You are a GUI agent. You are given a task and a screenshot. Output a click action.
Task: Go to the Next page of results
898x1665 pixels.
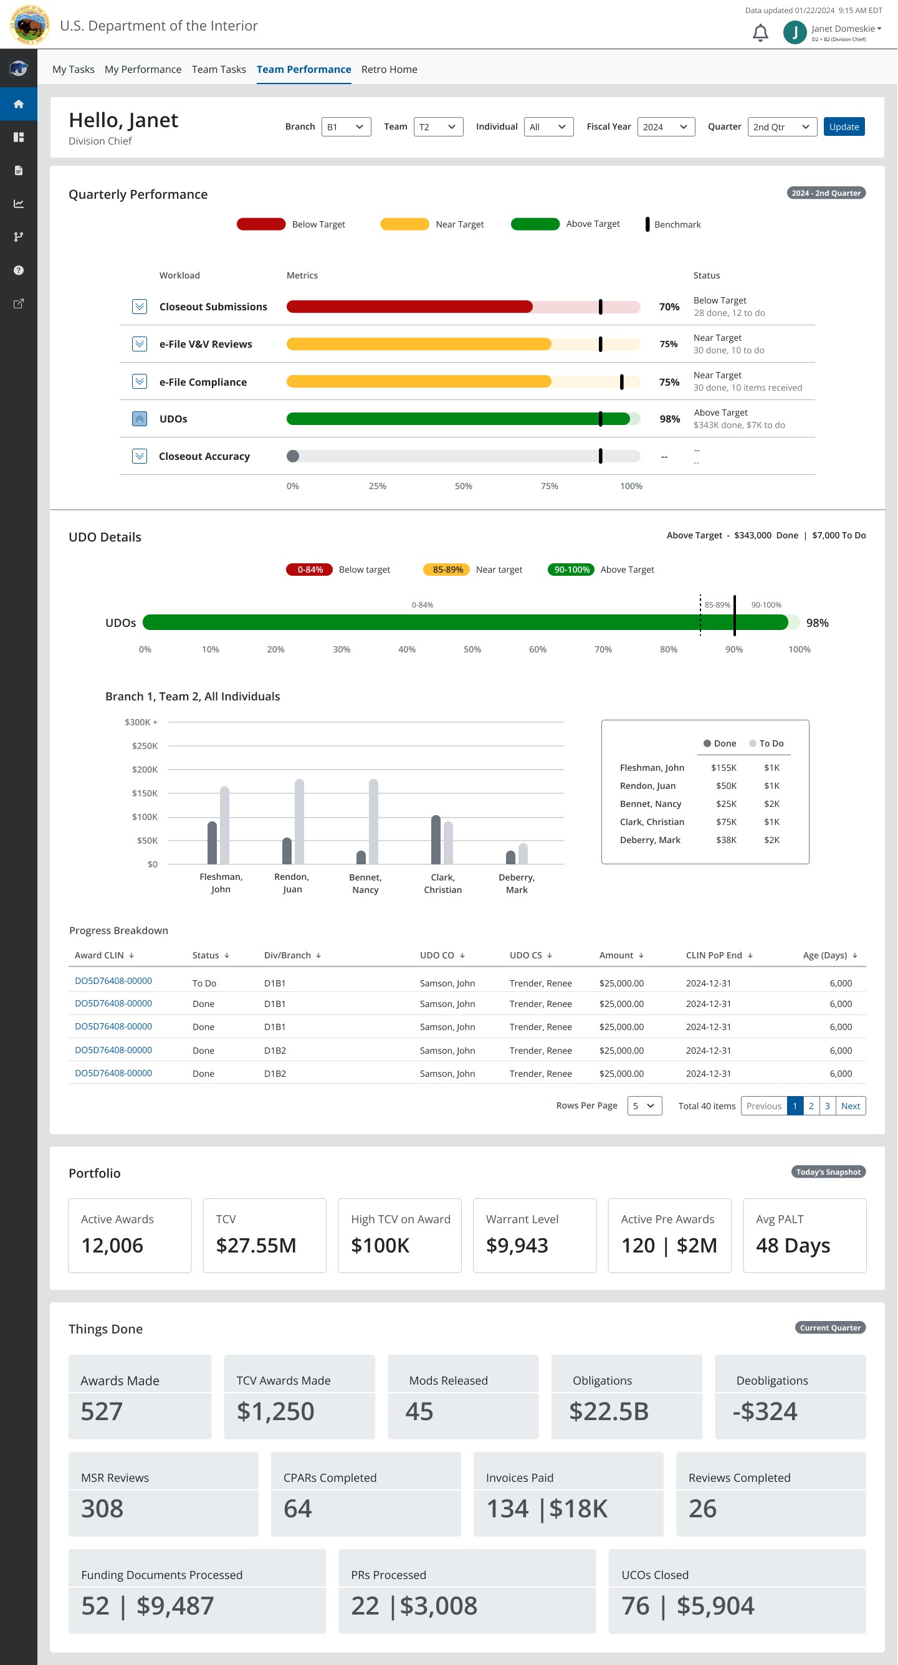[851, 1106]
